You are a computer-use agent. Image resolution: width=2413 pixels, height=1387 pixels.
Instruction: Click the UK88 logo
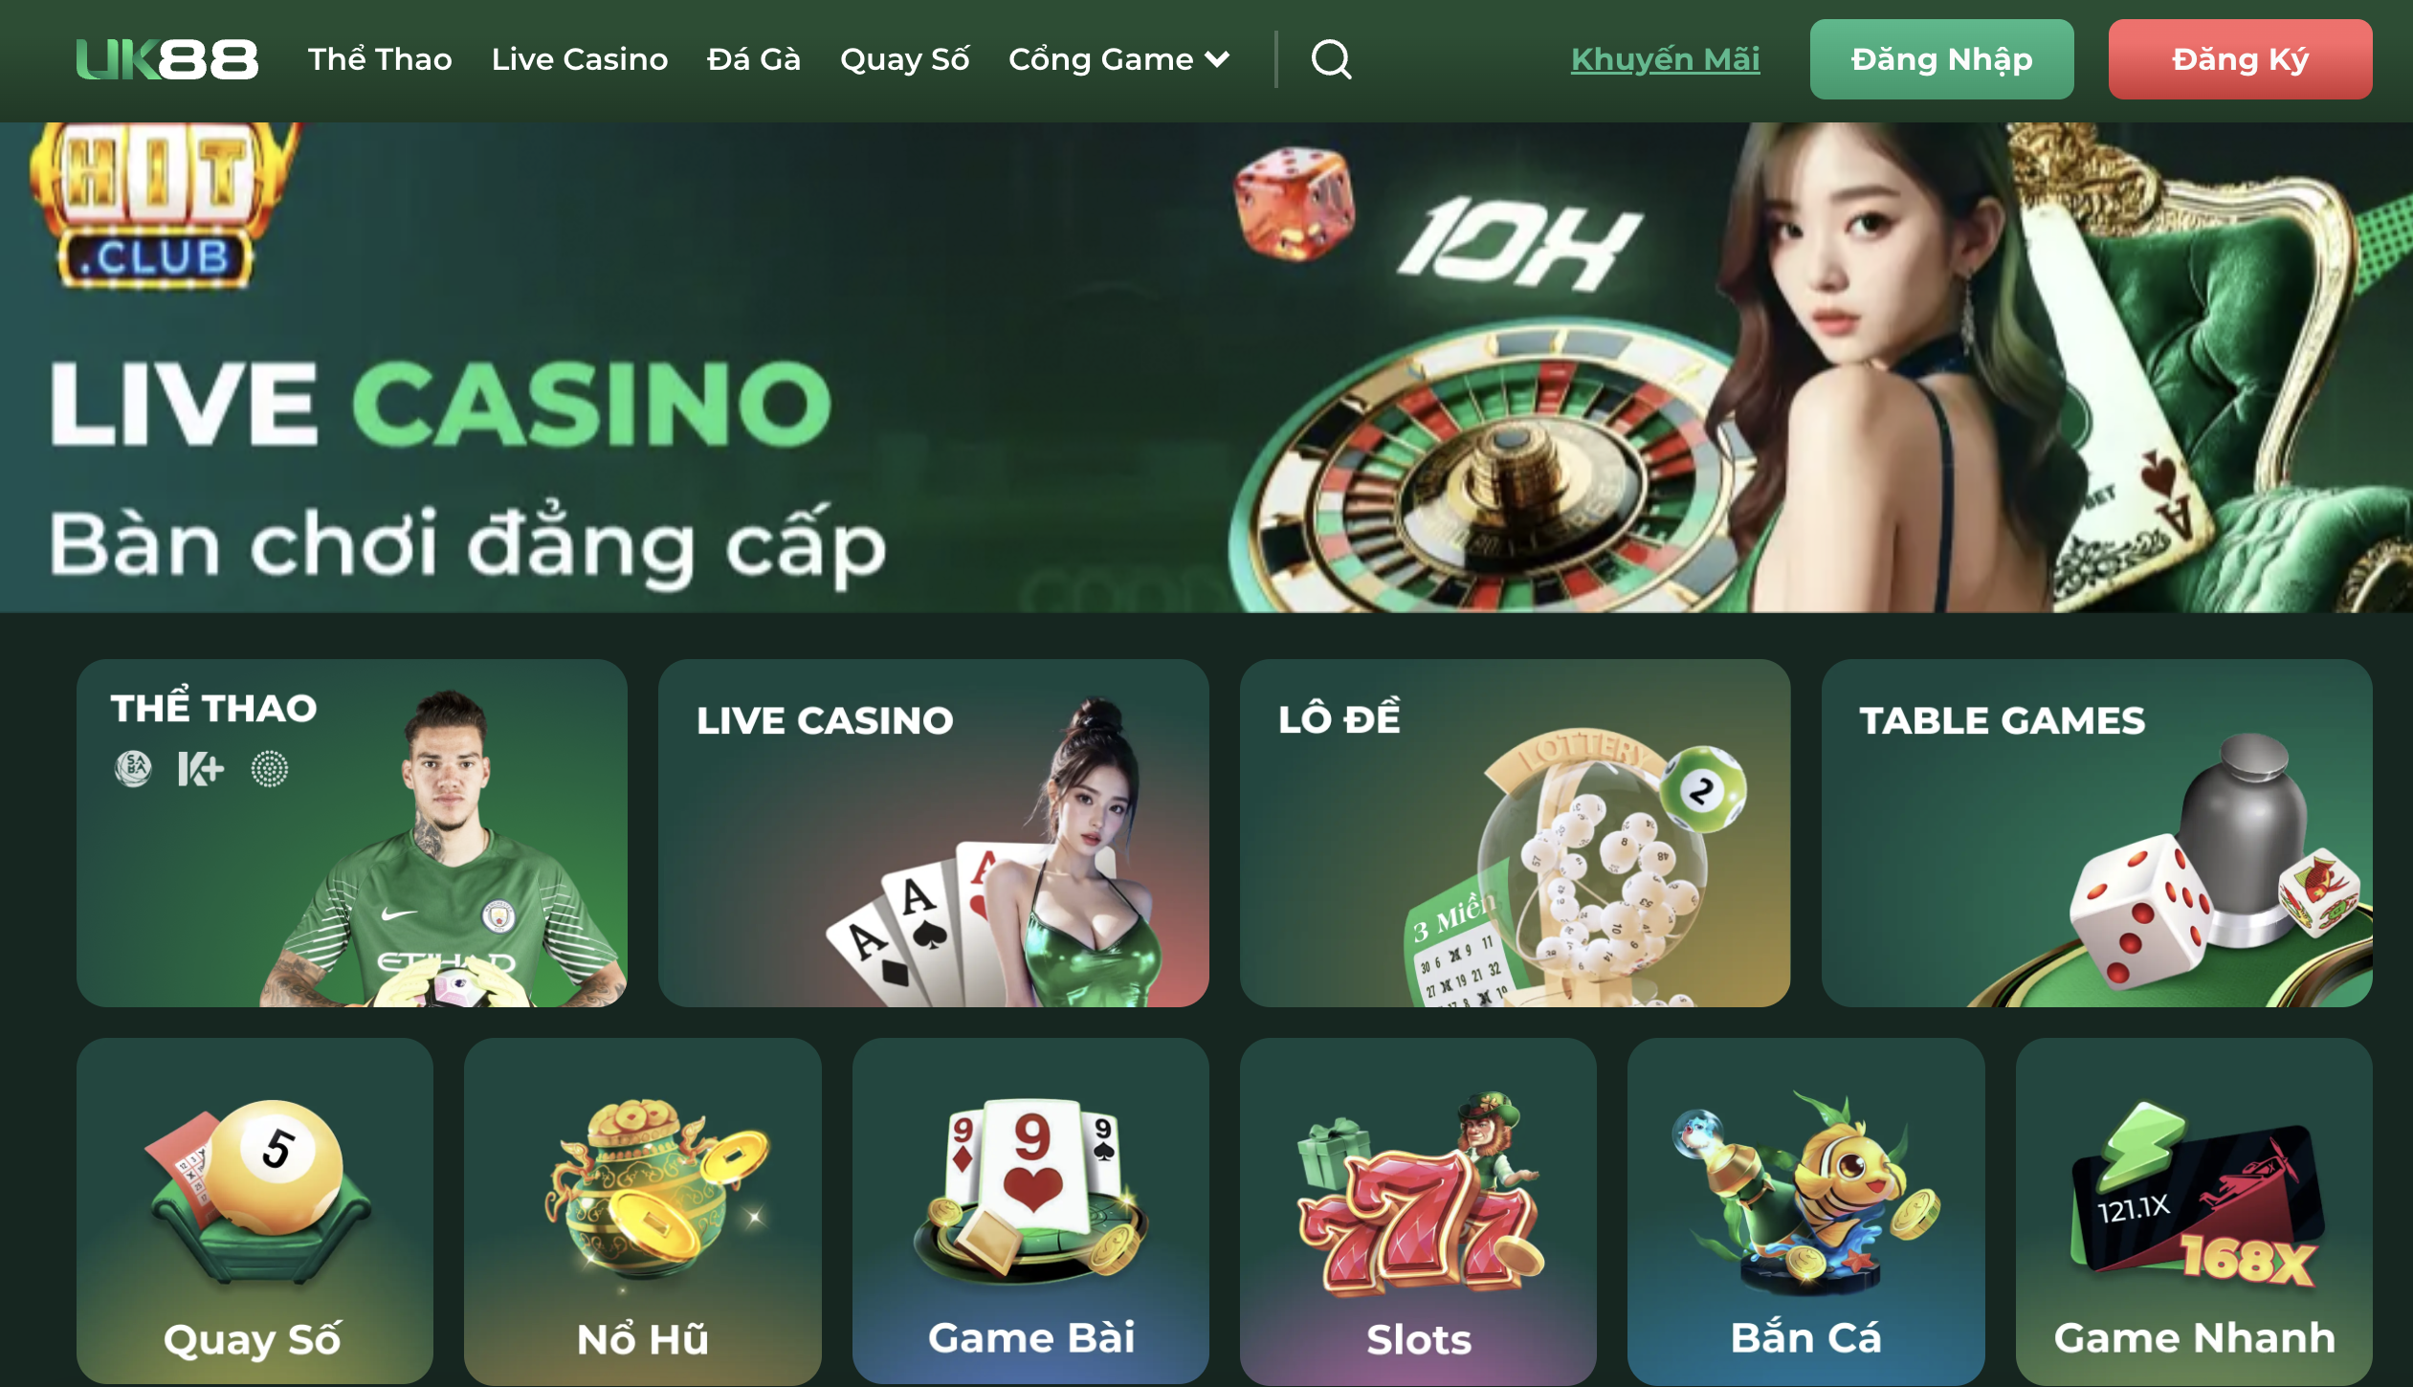[x=167, y=59]
